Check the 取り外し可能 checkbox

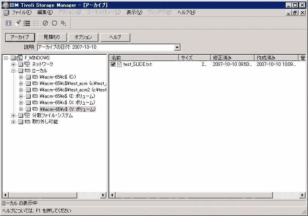click(x=21, y=122)
